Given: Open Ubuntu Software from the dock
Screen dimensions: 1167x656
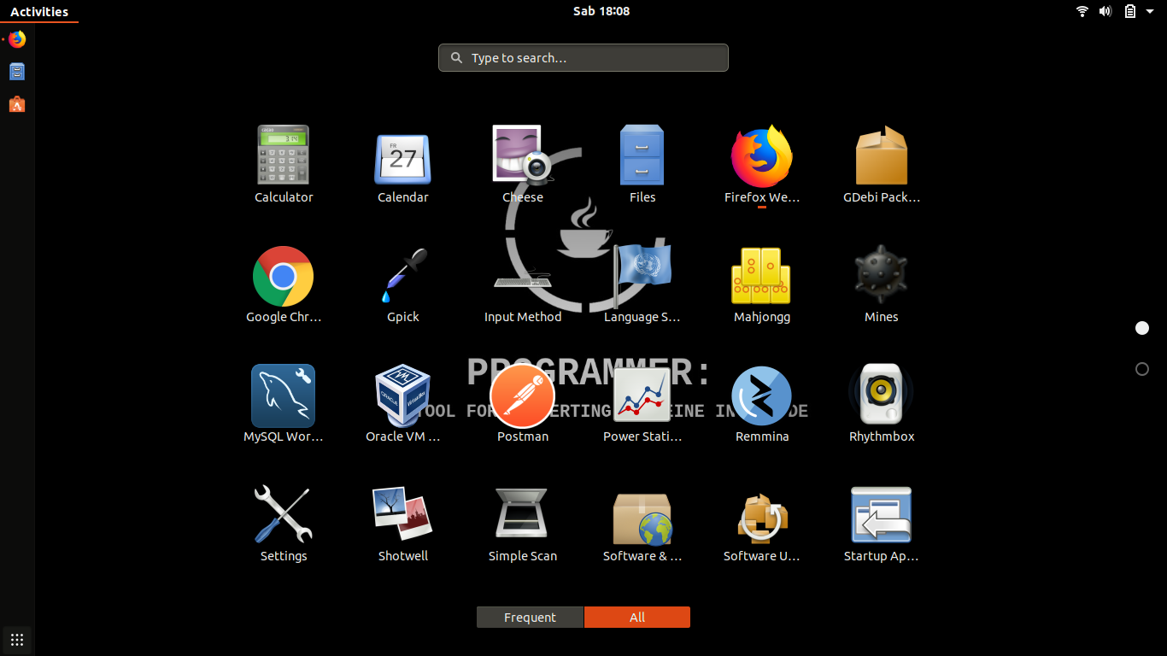Looking at the screenshot, I should (x=17, y=104).
